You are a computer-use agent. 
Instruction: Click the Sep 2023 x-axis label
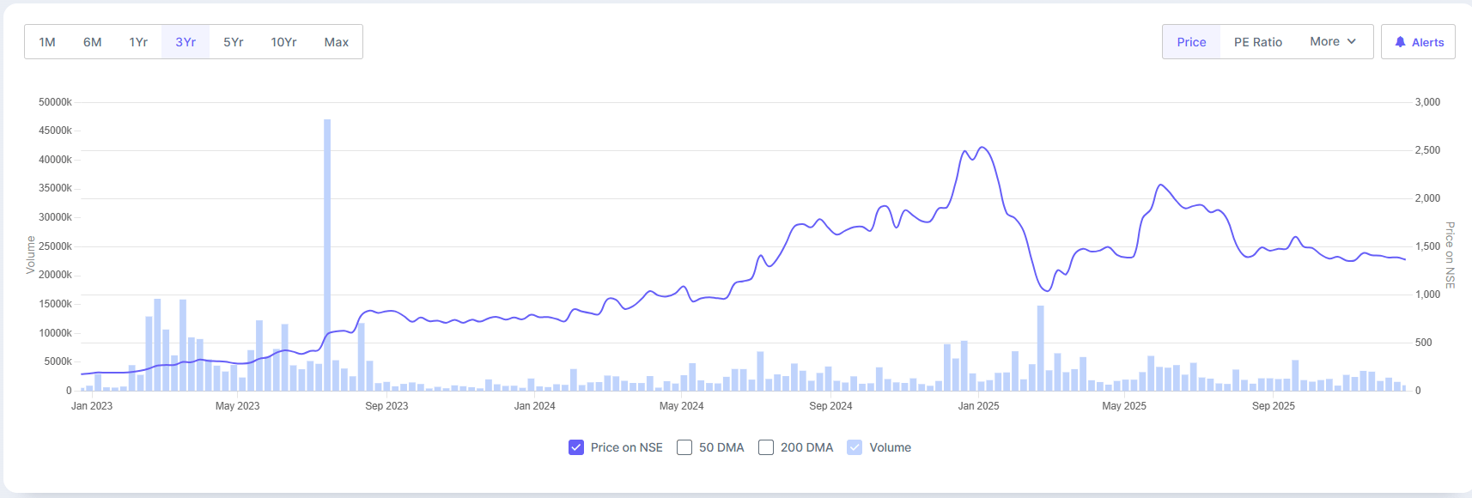(x=386, y=406)
